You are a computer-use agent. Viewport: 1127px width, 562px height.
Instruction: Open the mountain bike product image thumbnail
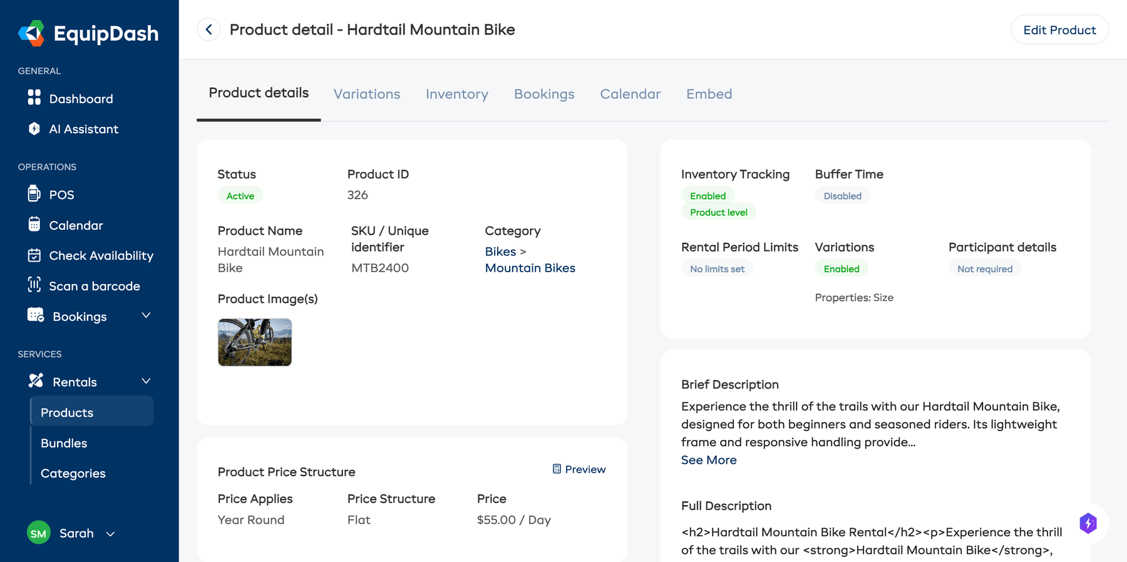pyautogui.click(x=255, y=342)
